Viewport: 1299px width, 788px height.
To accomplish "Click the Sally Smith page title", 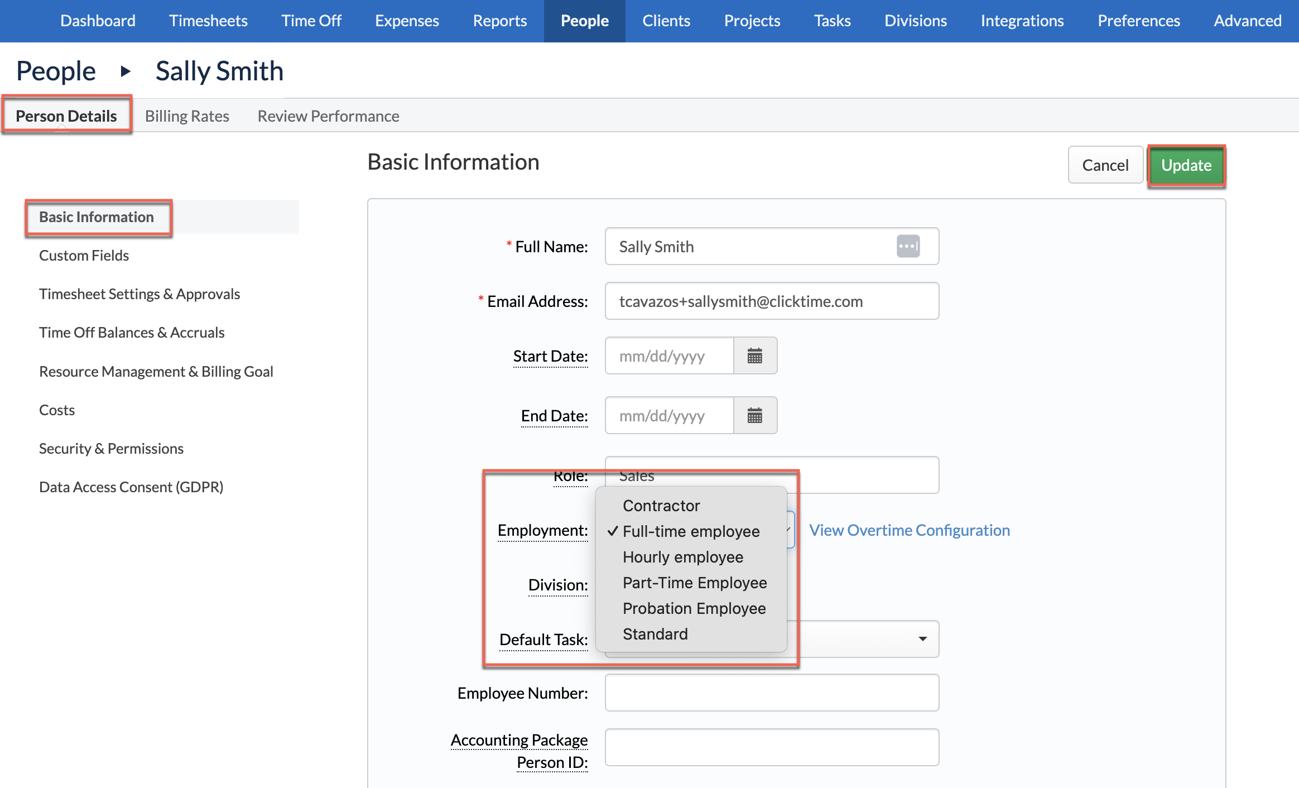I will tap(219, 71).
